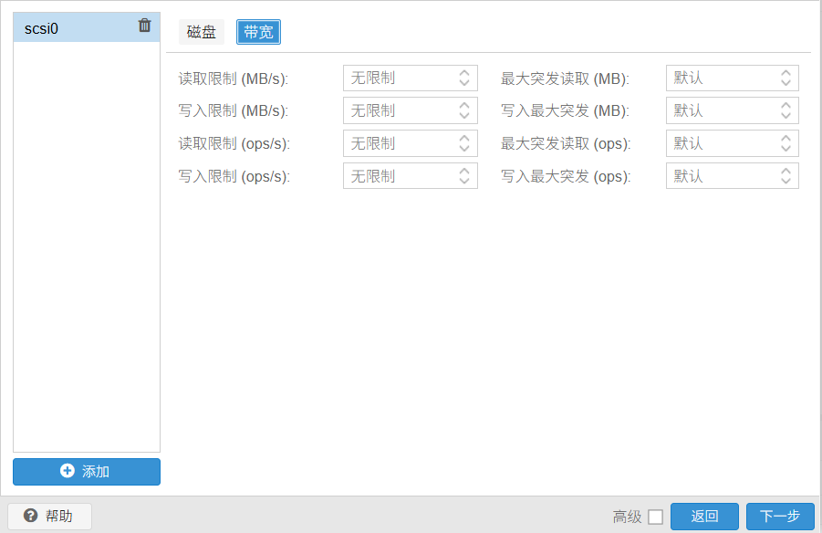Adjust spinner arrows for 写入最大突发 (ops)
The height and width of the screenshot is (533, 822).
click(x=786, y=177)
